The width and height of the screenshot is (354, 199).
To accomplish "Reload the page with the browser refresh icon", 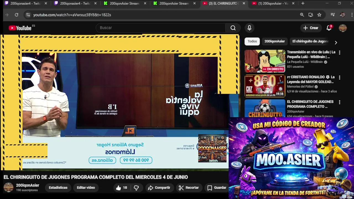I will click(17, 15).
